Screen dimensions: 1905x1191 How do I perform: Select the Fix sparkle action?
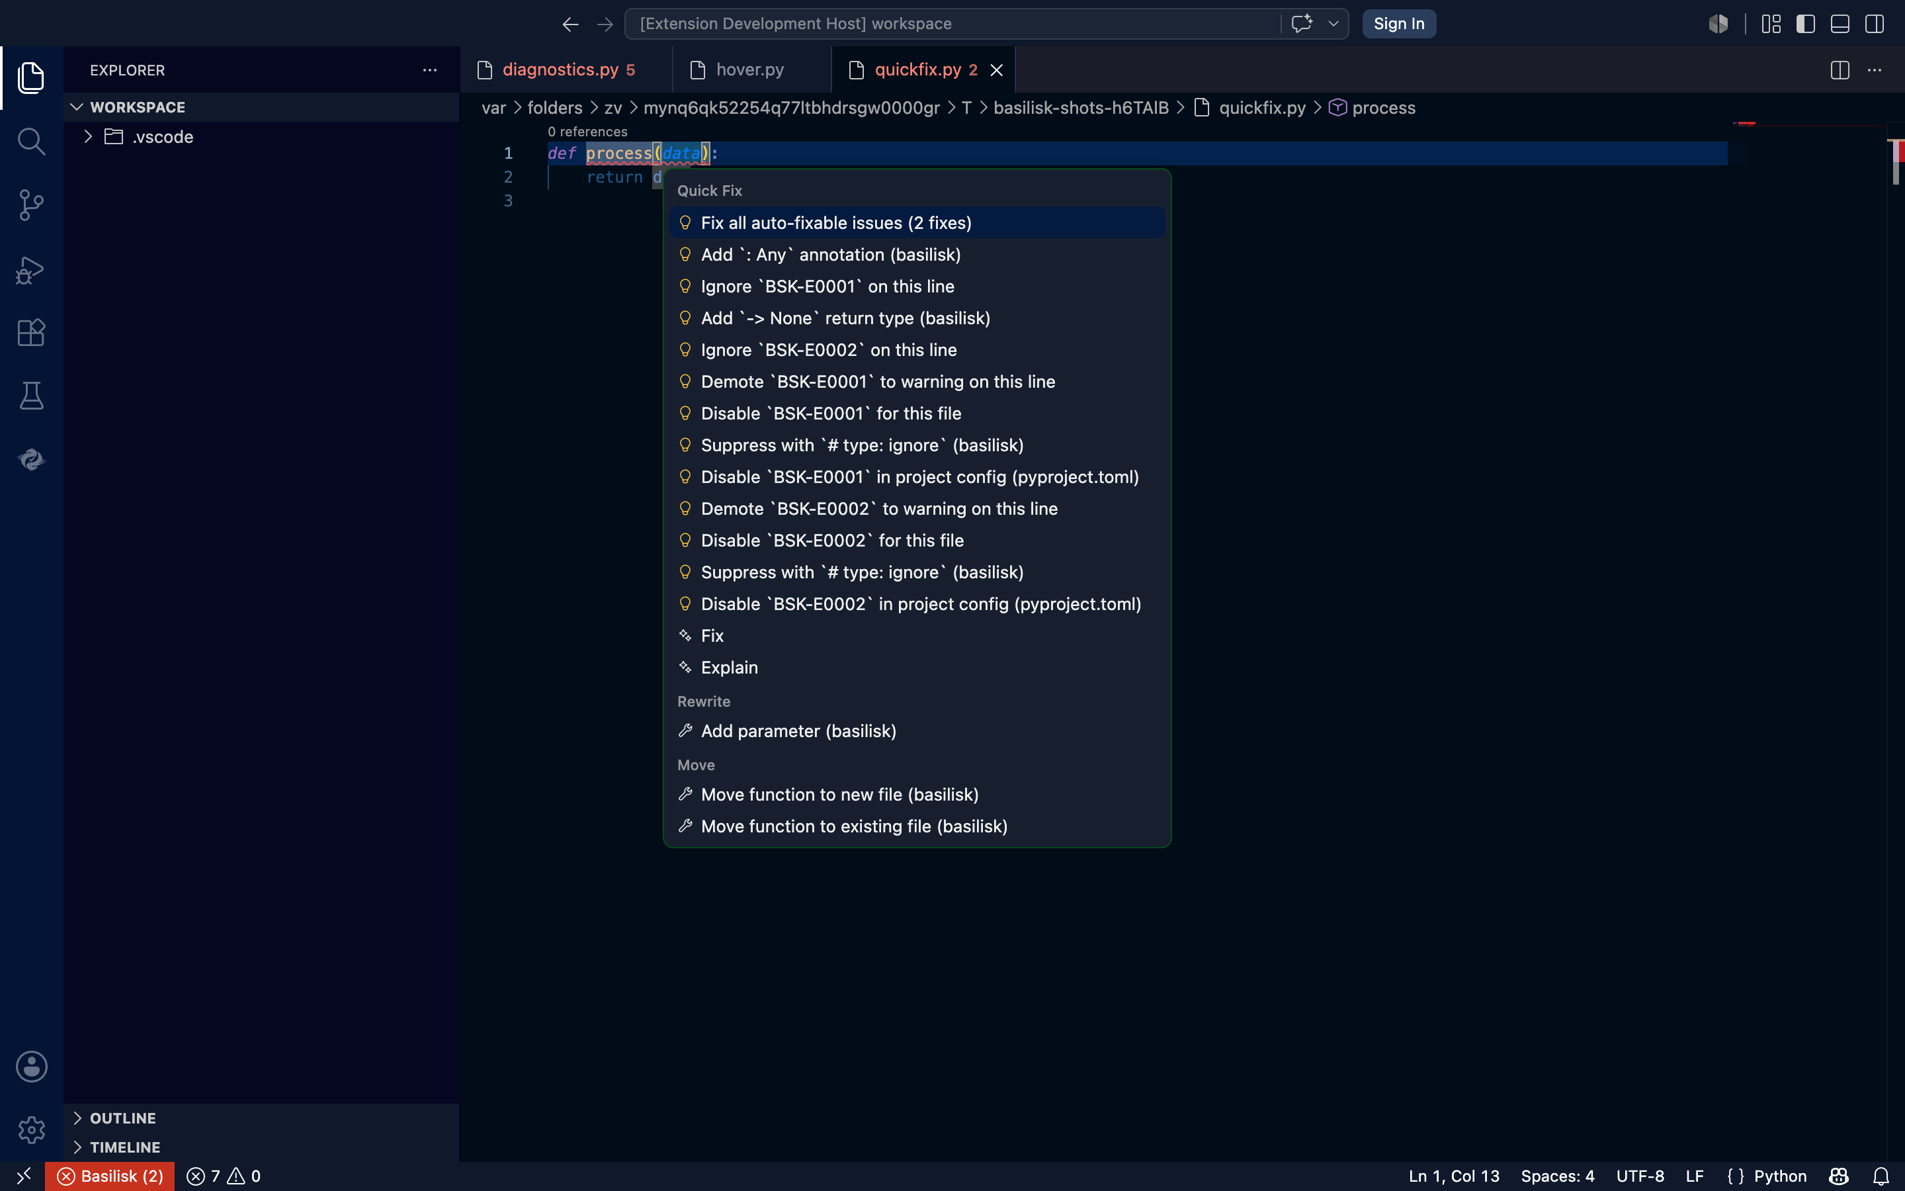917,636
